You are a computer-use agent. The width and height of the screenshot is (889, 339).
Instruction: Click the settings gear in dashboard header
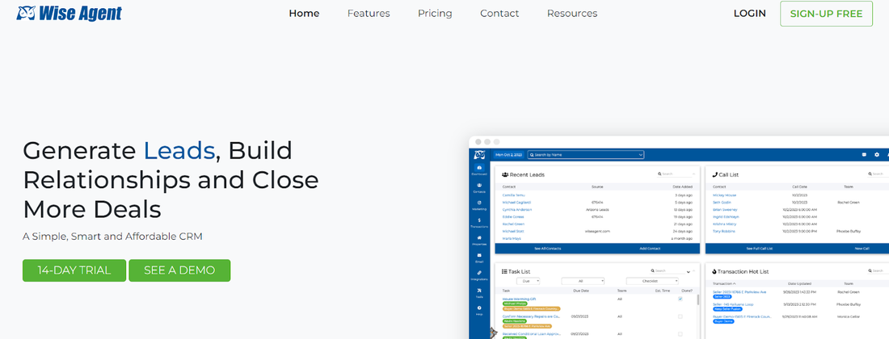(x=877, y=154)
